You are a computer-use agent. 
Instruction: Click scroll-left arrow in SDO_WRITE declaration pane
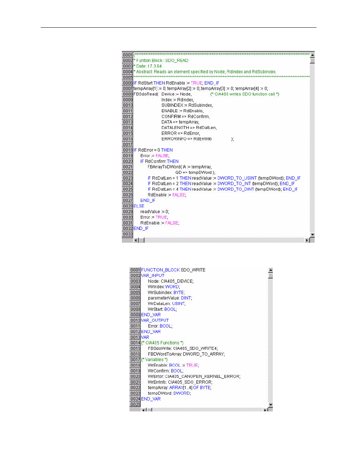(x=144, y=410)
